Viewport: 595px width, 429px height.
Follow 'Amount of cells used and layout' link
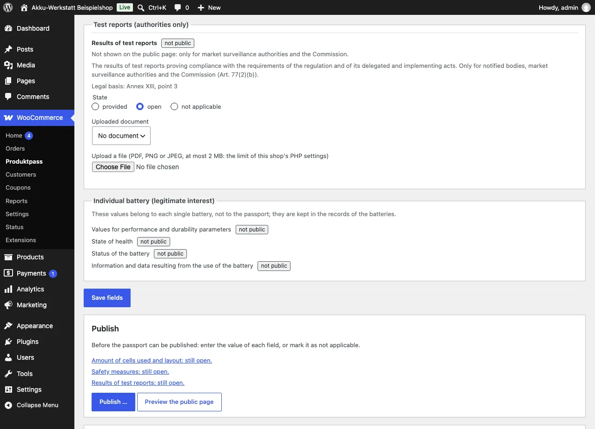tap(152, 360)
